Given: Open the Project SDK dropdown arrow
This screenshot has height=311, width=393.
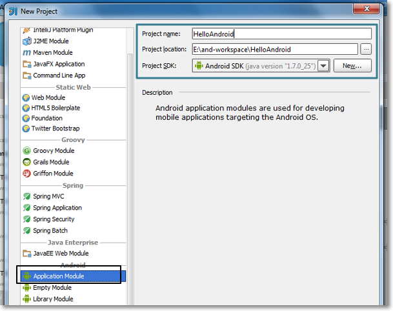Looking at the screenshot, I should pos(323,66).
